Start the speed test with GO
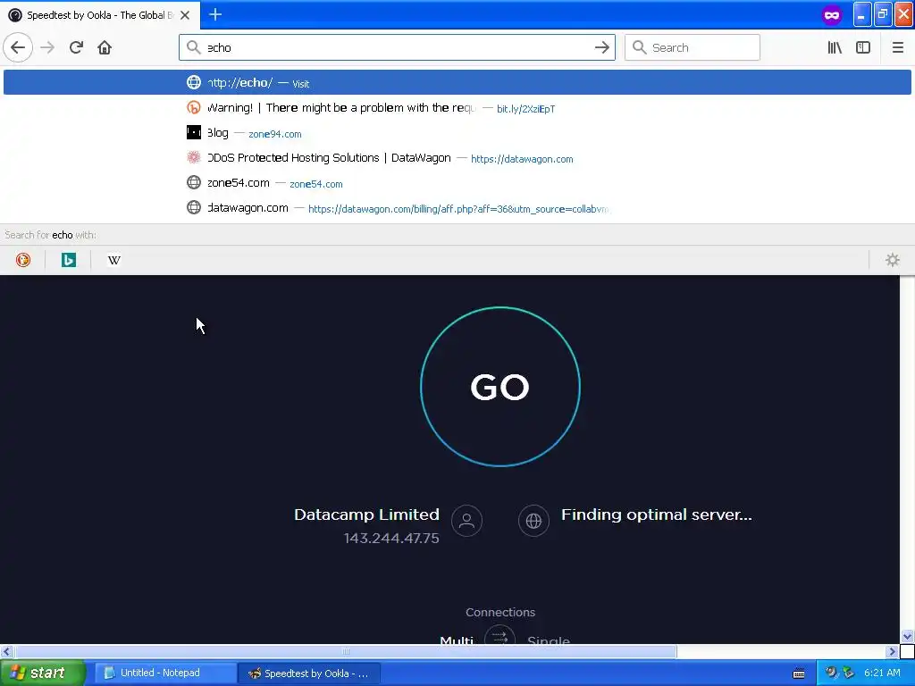The width and height of the screenshot is (915, 686). pos(500,387)
